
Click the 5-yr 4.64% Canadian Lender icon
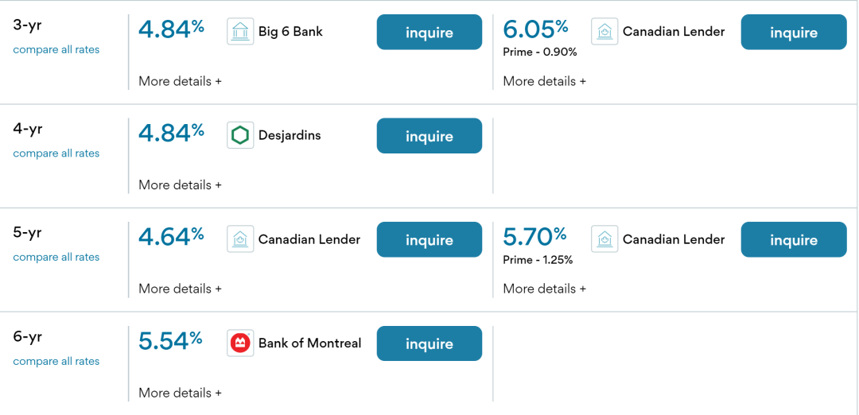coord(240,239)
